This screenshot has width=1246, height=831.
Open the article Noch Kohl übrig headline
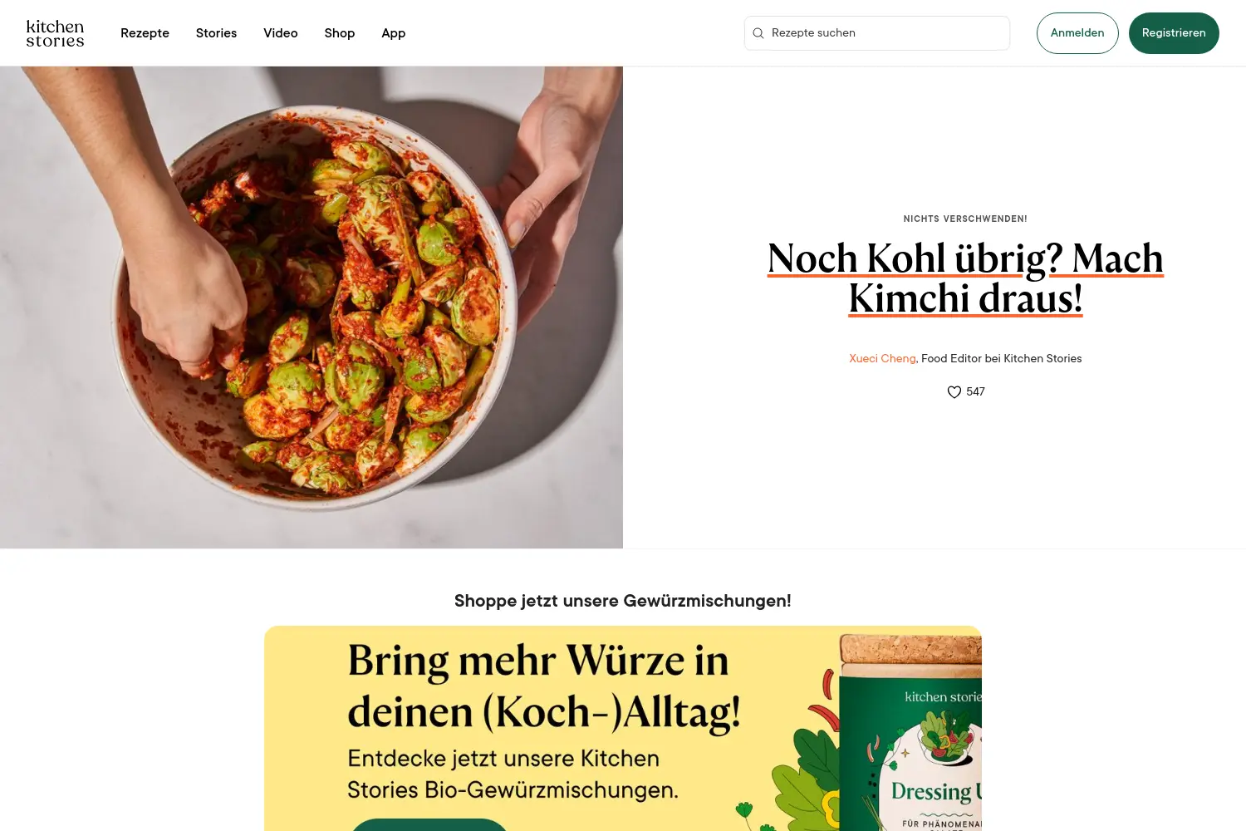pyautogui.click(x=965, y=278)
